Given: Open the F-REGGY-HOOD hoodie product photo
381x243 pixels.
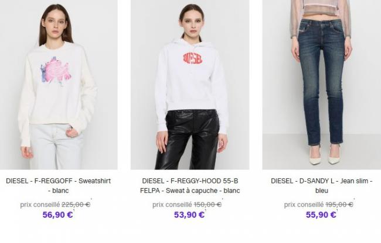Looking at the screenshot, I should point(190,85).
